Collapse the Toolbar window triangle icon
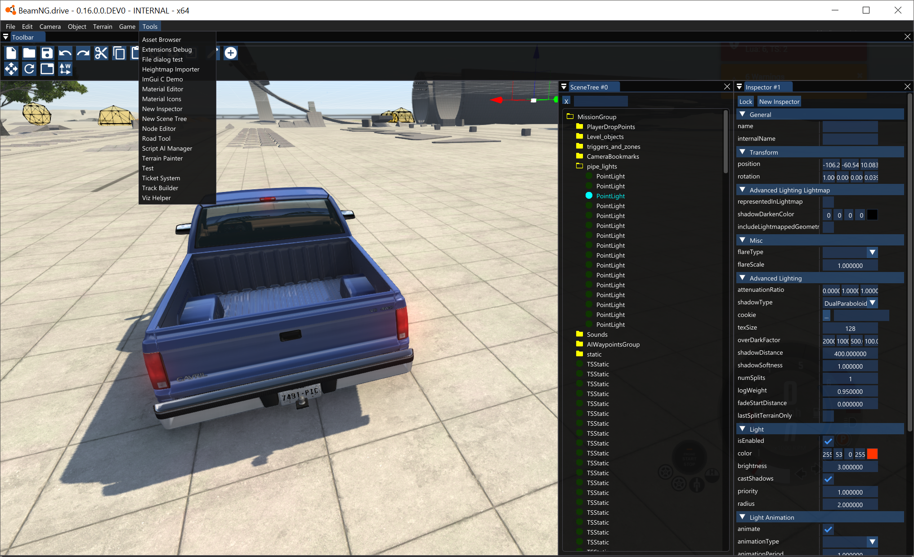Viewport: 914px width, 557px height. coord(6,37)
